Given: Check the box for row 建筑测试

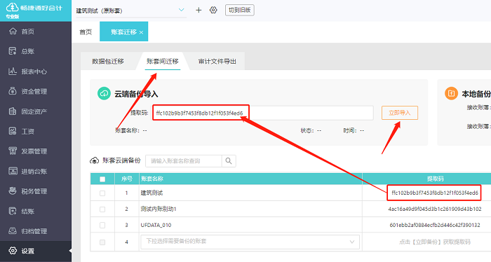Looking at the screenshot, I should [102, 193].
